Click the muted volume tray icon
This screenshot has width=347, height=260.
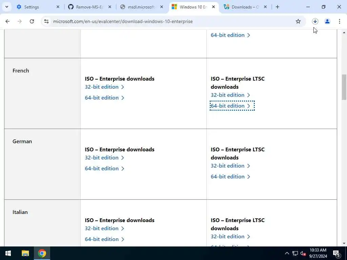(x=303, y=254)
